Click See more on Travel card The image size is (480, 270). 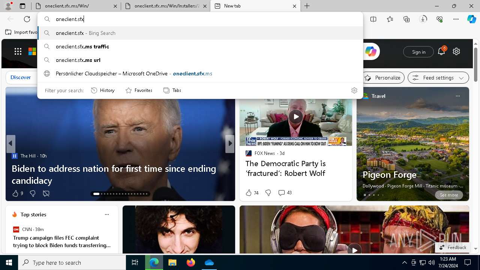(449, 195)
